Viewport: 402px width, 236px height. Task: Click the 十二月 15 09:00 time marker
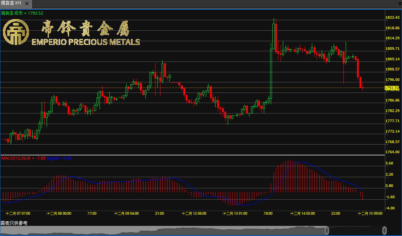pos(371,213)
